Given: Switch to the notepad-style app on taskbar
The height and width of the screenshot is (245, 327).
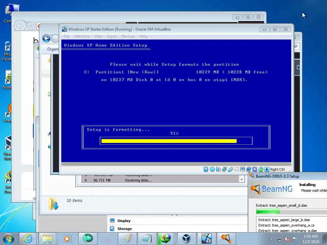Looking at the screenshot, I should (147, 239).
